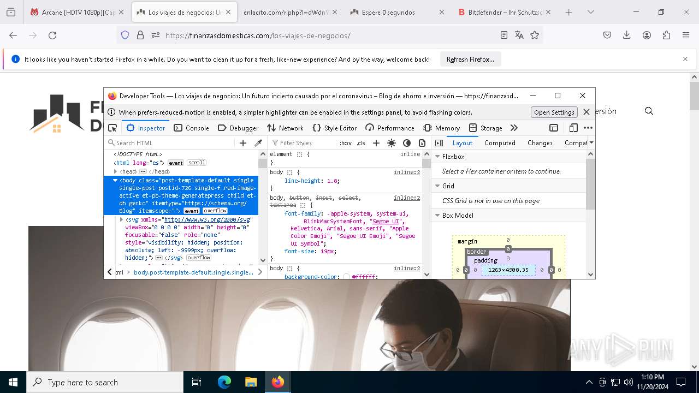Switch to the Computed tab

[x=500, y=143]
